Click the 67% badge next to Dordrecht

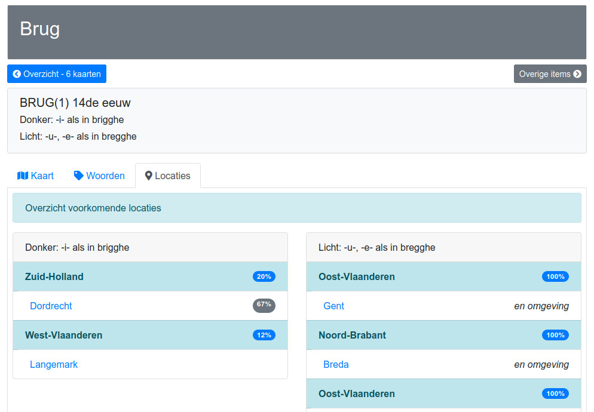(x=264, y=305)
